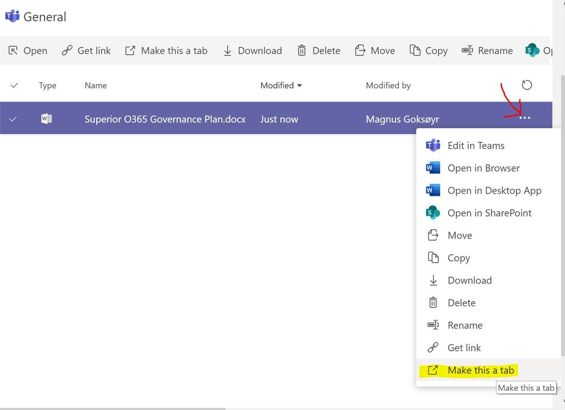This screenshot has width=565, height=410.
Task: Click the toolbar Make this a tab label
Action: pos(174,51)
